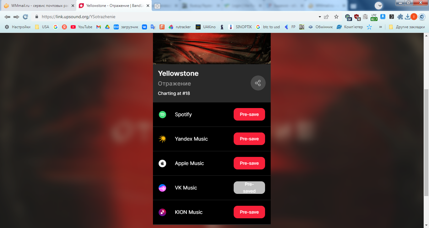Click the Apple Music logo icon
Image resolution: width=429 pixels, height=228 pixels.
162,163
